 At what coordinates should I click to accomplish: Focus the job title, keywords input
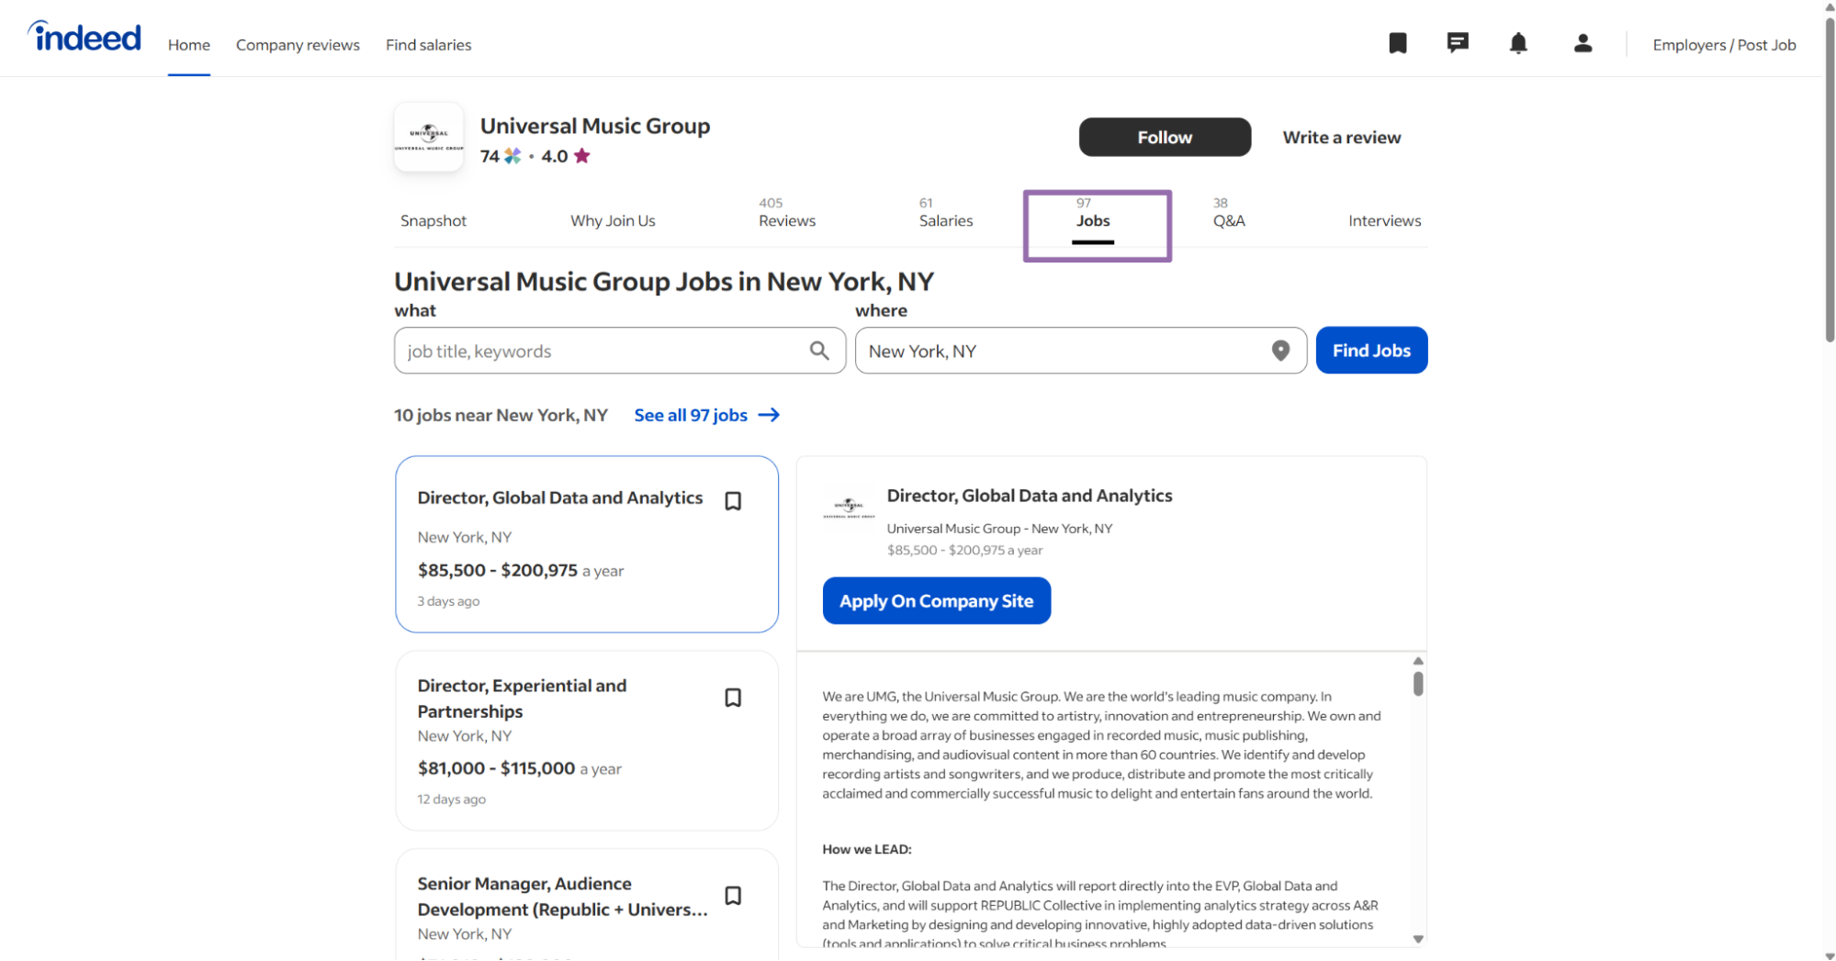pyautogui.click(x=620, y=351)
